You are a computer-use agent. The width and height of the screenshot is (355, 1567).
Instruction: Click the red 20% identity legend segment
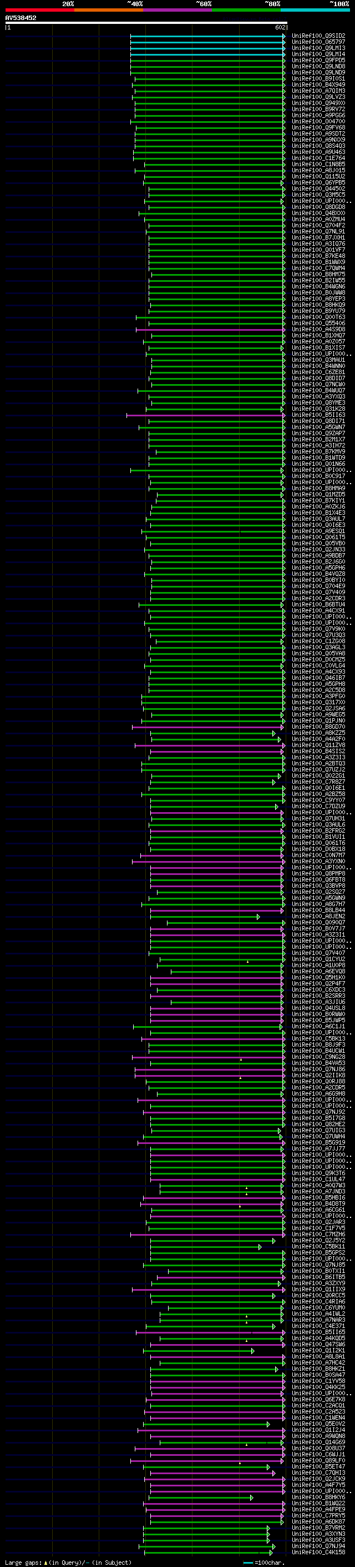click(39, 10)
